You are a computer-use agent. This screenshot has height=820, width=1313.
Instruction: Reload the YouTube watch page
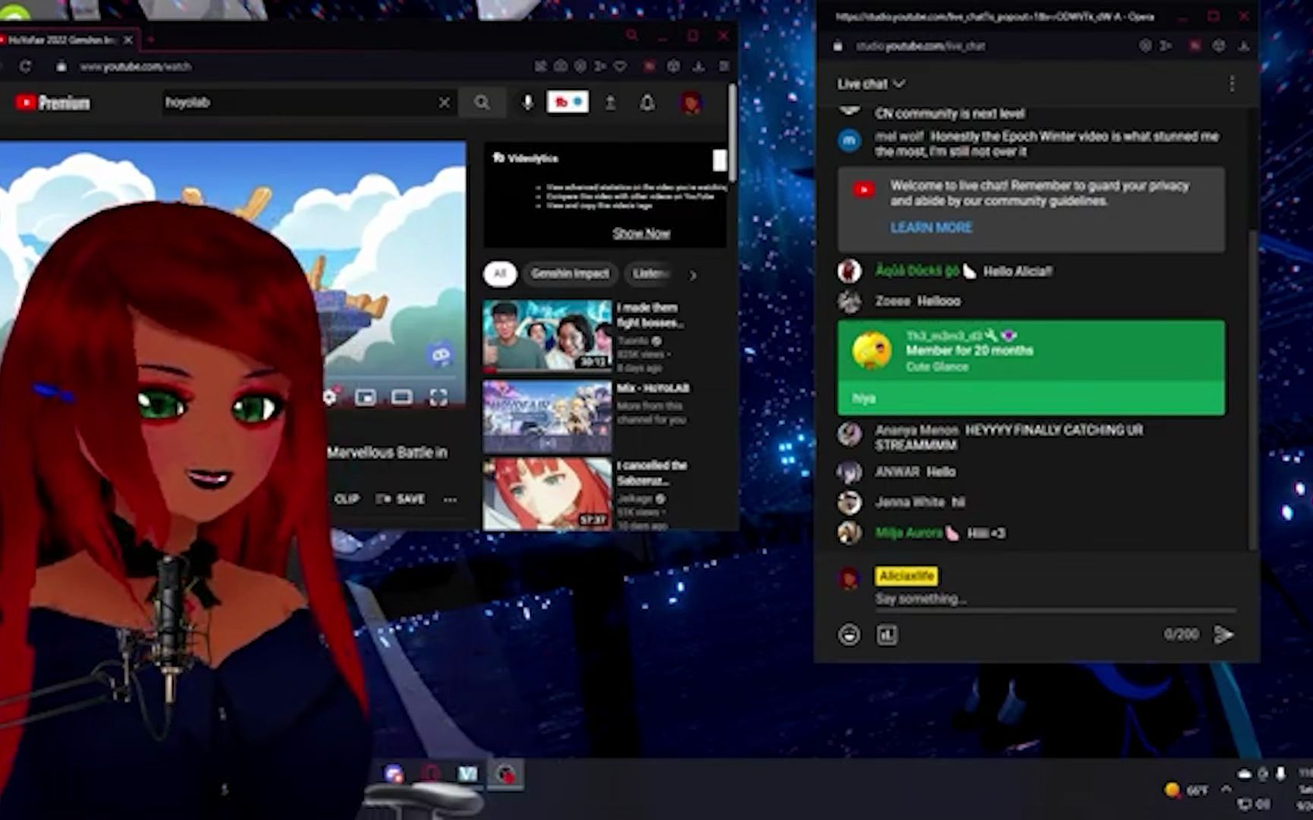(25, 67)
